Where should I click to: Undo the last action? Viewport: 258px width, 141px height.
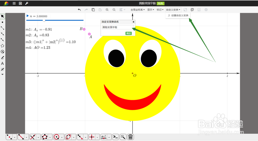click(x=79, y=10)
